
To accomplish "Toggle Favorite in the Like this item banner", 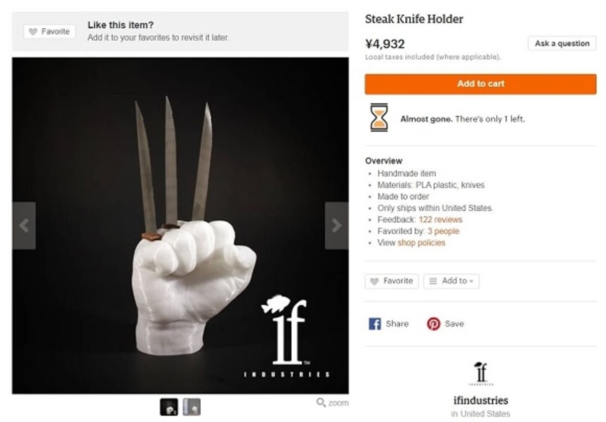I will (x=49, y=32).
